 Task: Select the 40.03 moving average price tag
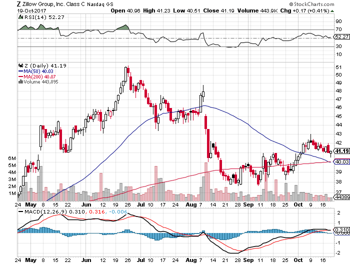pyautogui.click(x=341, y=161)
